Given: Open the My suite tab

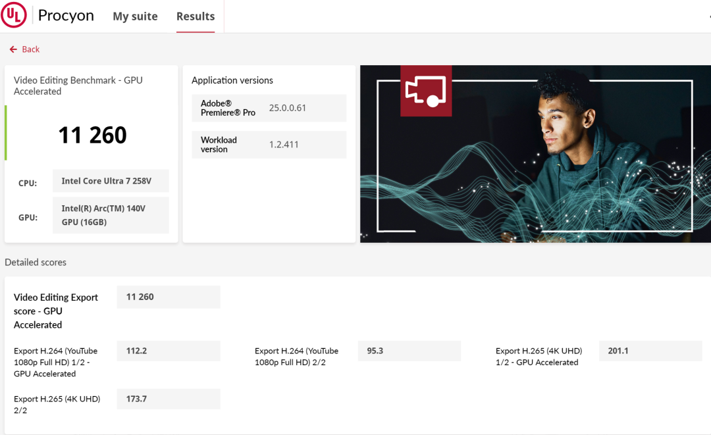Looking at the screenshot, I should (135, 16).
